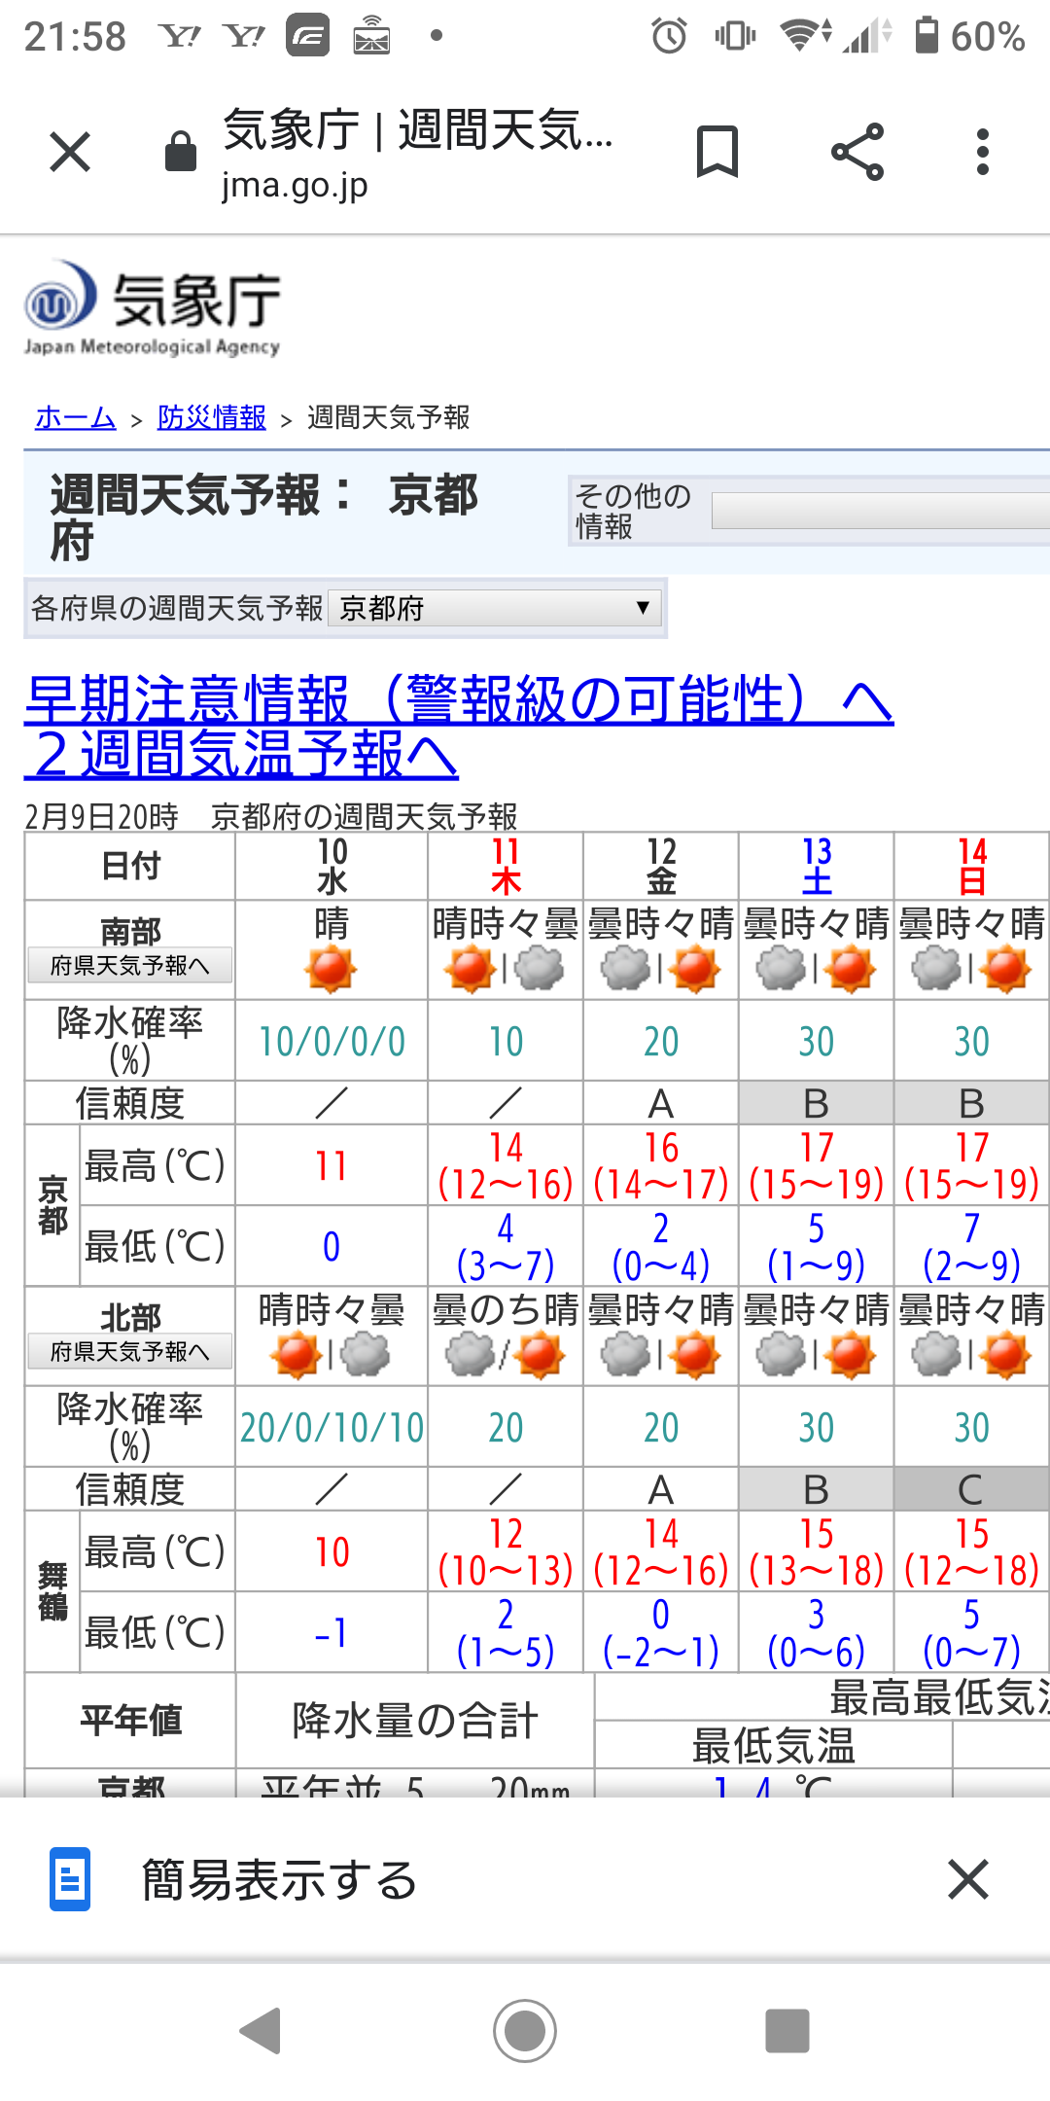This screenshot has height=2101, width=1050.
Task: Open the share icon in toolbar
Action: [857, 152]
